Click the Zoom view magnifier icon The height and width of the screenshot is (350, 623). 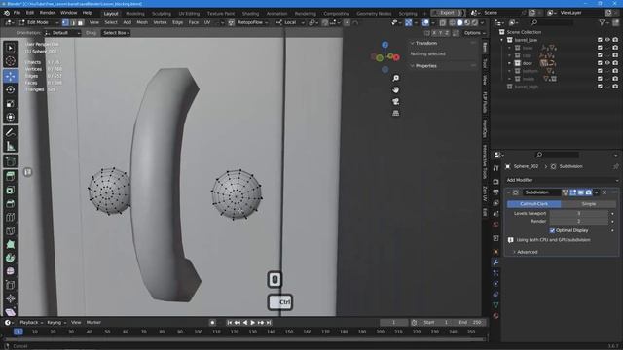pyautogui.click(x=396, y=78)
